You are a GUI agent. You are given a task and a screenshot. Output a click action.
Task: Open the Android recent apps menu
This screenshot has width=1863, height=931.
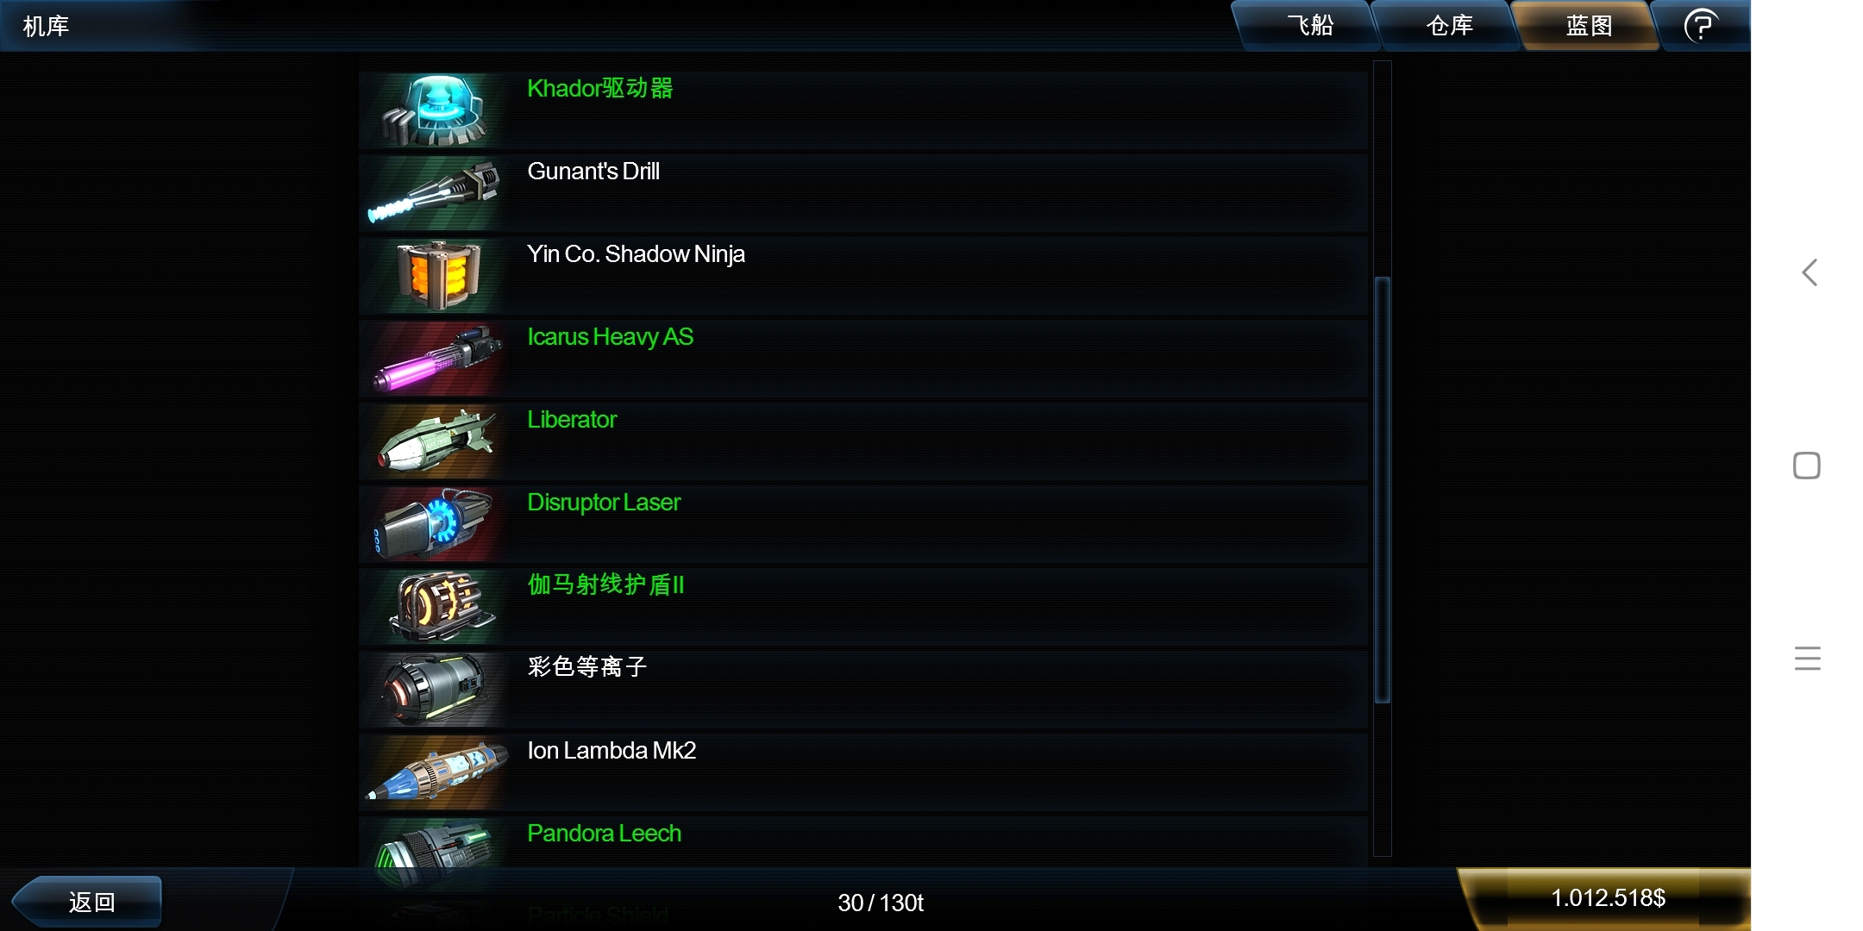(1808, 659)
